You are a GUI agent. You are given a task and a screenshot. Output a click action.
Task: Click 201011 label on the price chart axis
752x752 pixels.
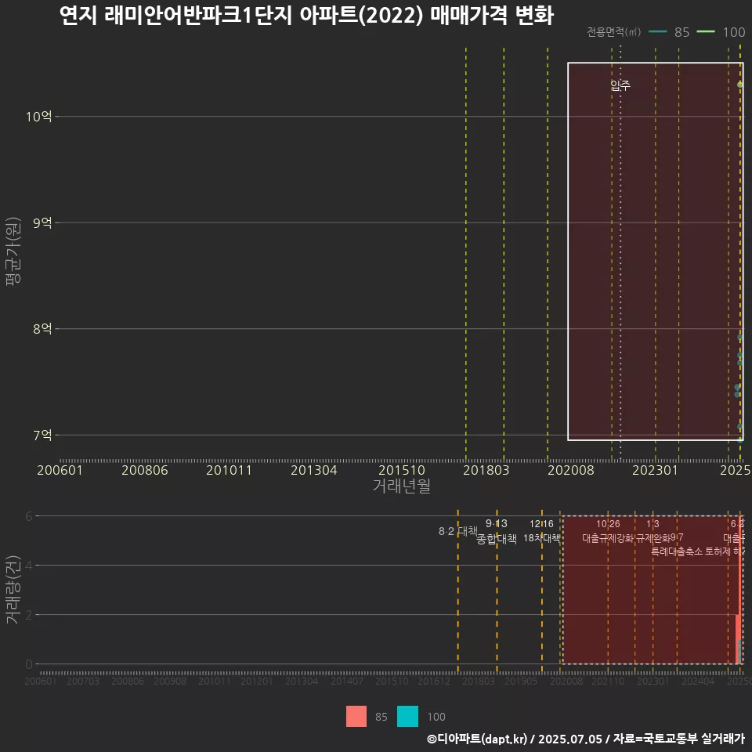tap(229, 470)
